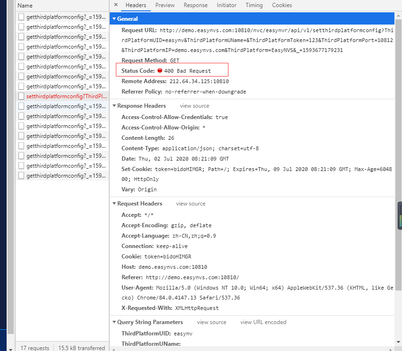Viewport: 402px width, 351px height.
Task: Click Content-Type application/json value
Action: (x=210, y=148)
